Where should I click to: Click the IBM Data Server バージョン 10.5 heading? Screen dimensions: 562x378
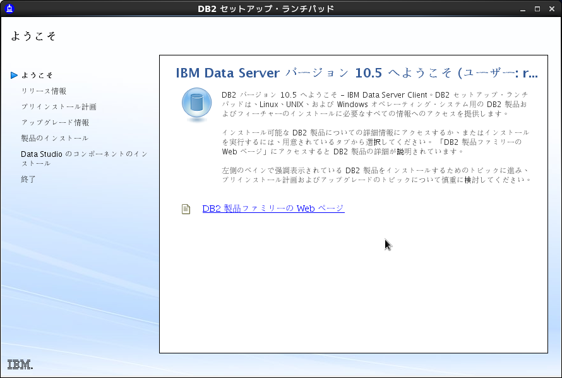[357, 73]
